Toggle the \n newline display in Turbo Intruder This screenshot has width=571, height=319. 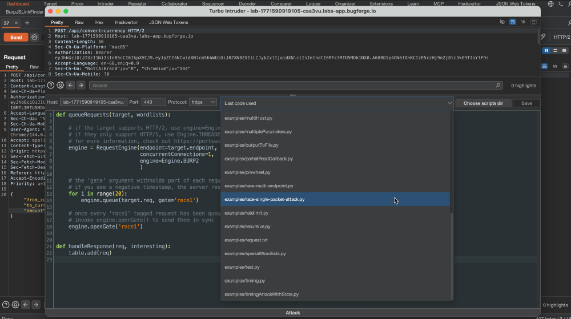click(x=523, y=22)
